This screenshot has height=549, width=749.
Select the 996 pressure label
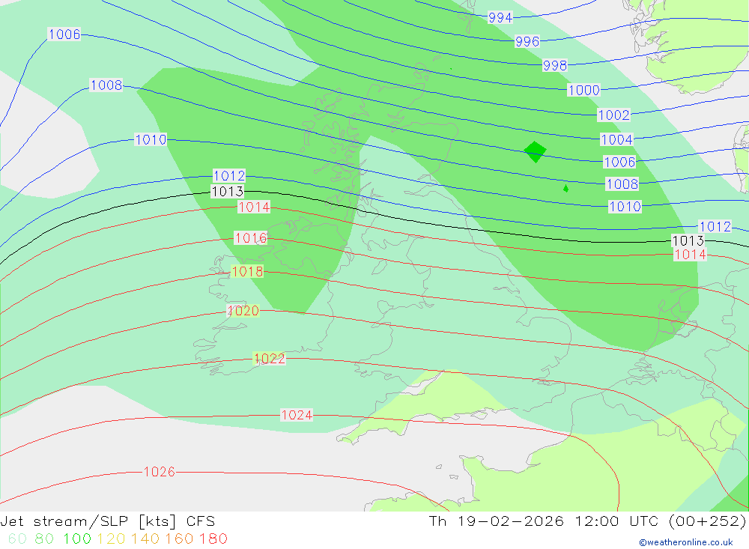point(527,42)
